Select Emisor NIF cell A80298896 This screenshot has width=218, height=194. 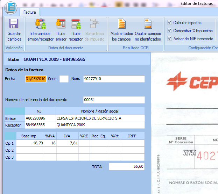(40, 118)
